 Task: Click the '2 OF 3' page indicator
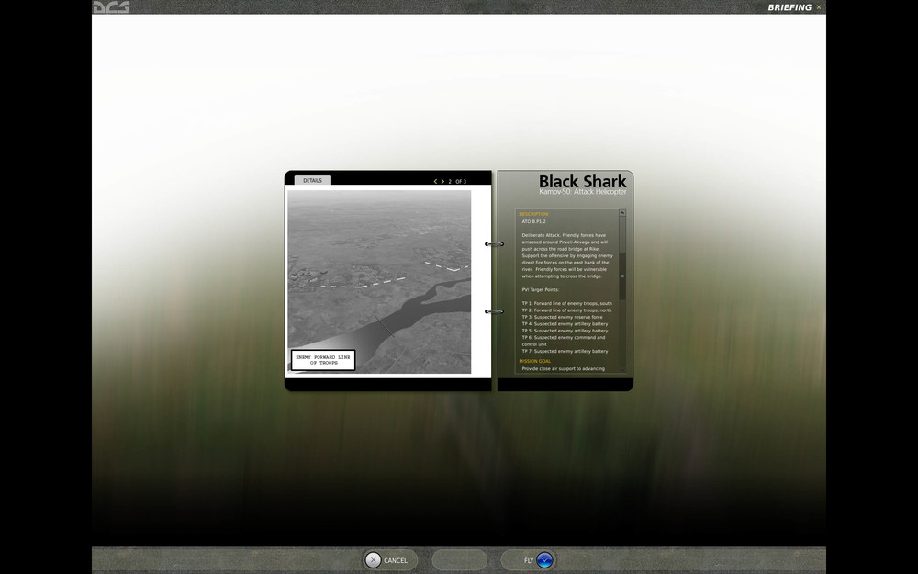pyautogui.click(x=457, y=182)
